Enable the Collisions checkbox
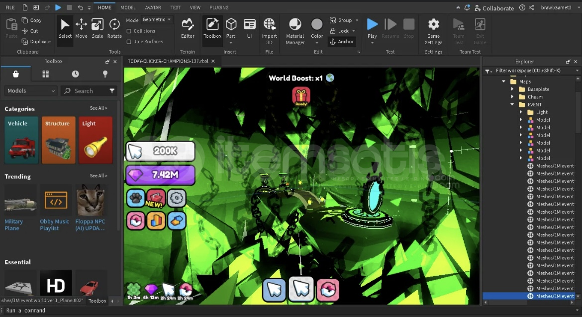582x317 pixels. point(129,31)
